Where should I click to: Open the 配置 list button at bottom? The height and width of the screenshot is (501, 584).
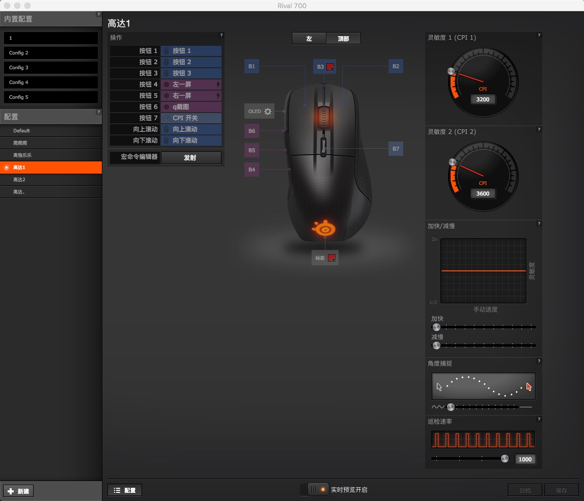[x=125, y=490]
